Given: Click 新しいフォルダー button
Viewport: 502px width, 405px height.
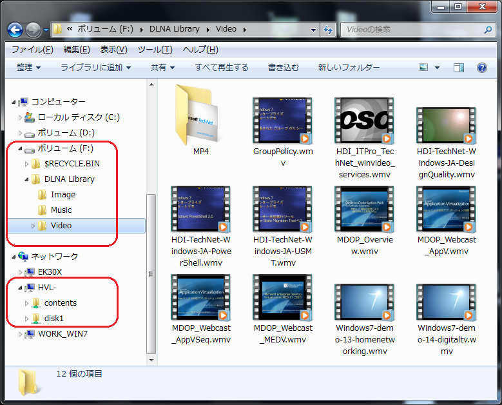Looking at the screenshot, I should (349, 67).
